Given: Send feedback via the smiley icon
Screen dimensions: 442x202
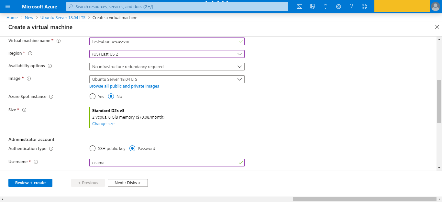Looking at the screenshot, I should 364,6.
